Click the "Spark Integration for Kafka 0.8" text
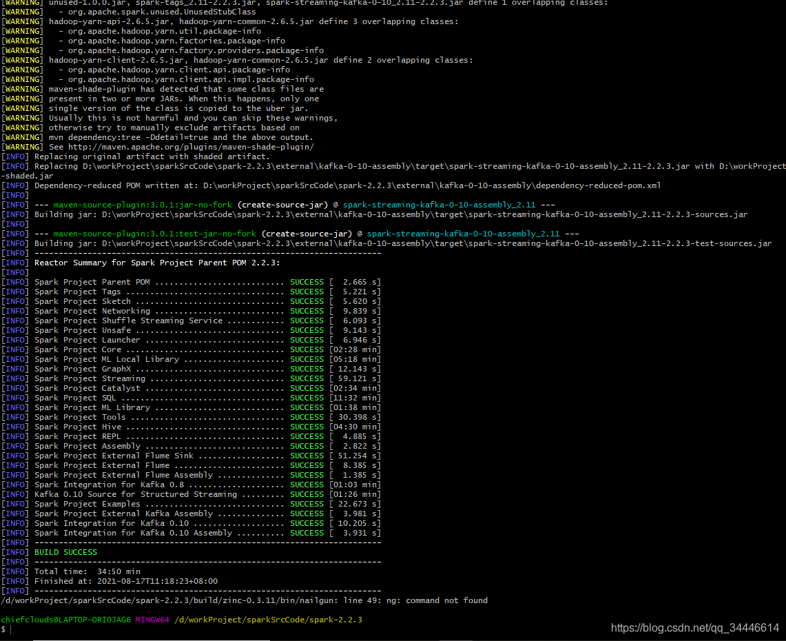 tap(109, 485)
